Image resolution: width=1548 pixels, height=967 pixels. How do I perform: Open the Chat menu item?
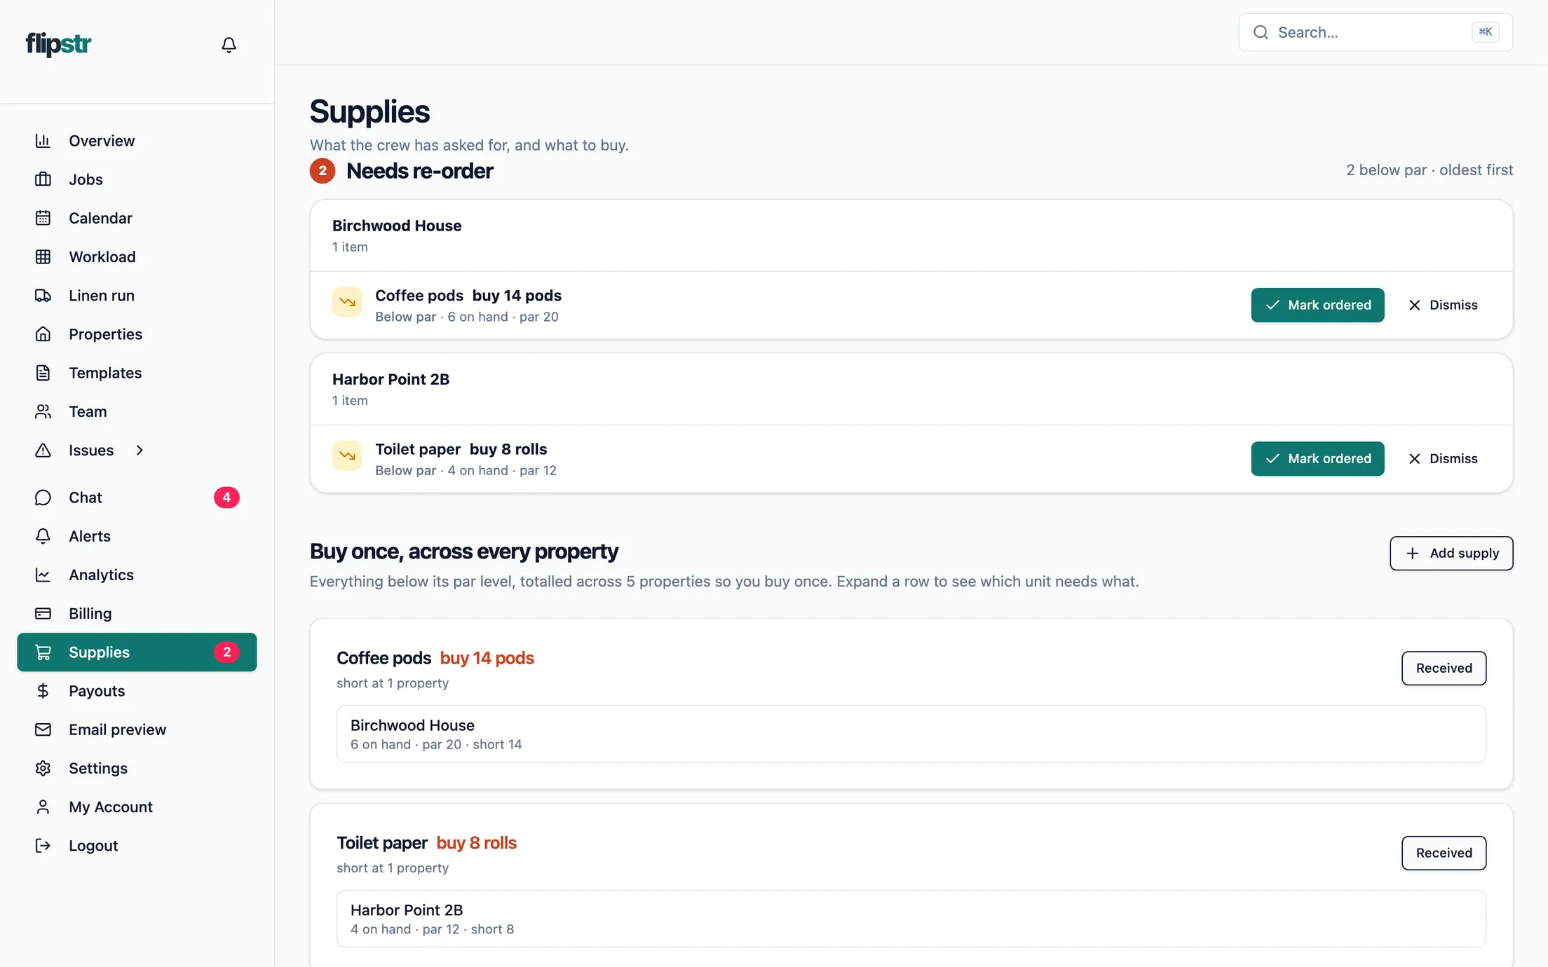click(137, 498)
